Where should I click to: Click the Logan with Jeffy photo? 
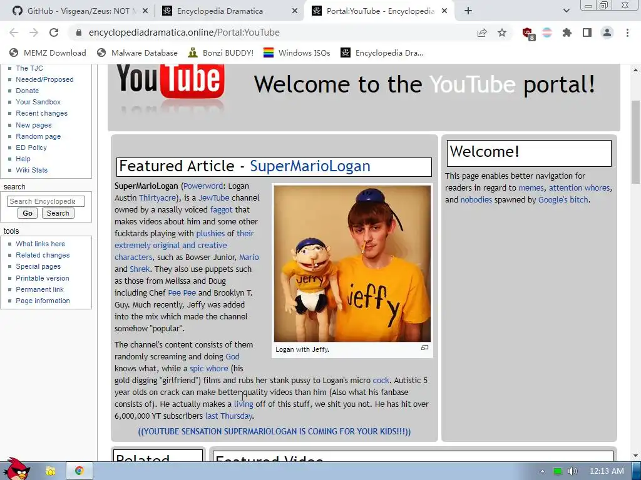pyautogui.click(x=352, y=263)
